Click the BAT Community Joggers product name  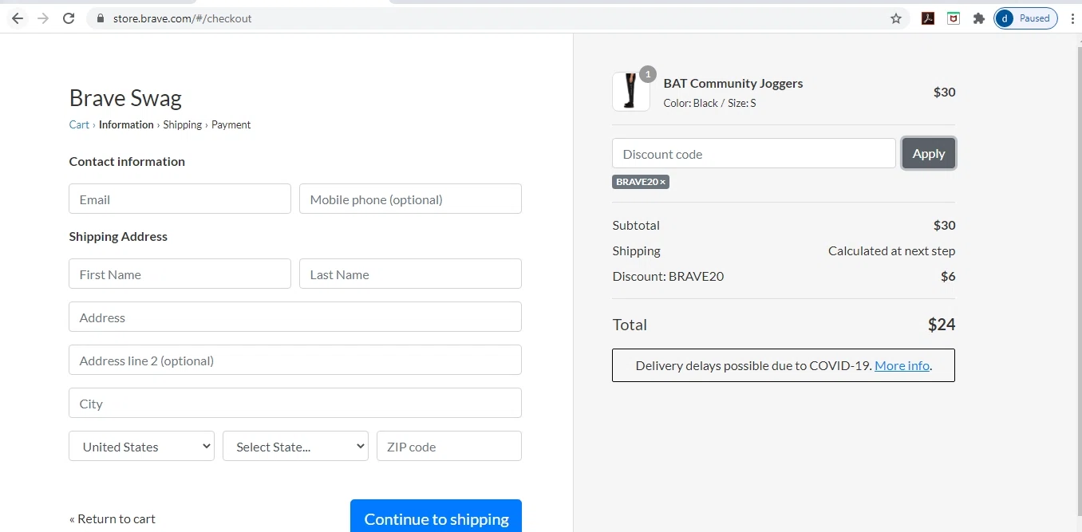[733, 83]
